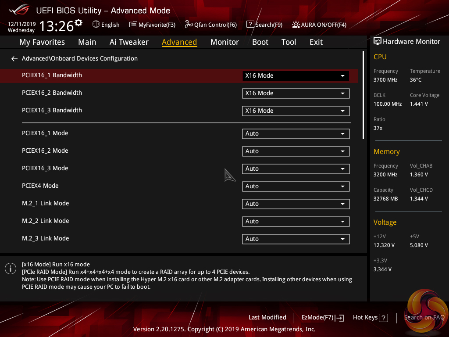Click the 13:26 clock display
The image size is (449, 337).
point(57,26)
